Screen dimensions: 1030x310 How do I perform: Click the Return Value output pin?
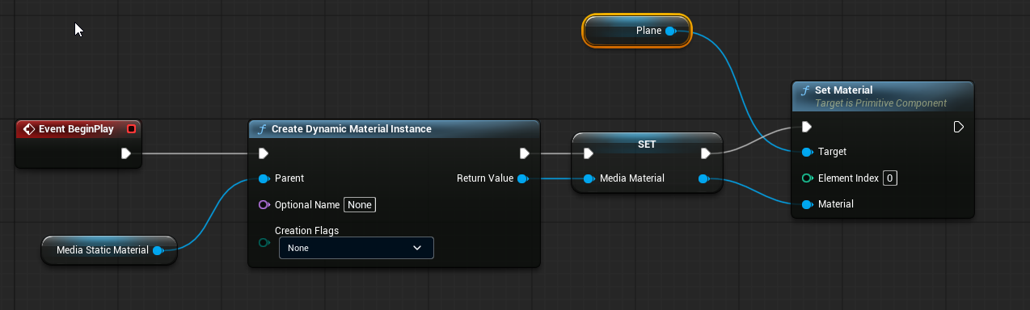point(522,178)
